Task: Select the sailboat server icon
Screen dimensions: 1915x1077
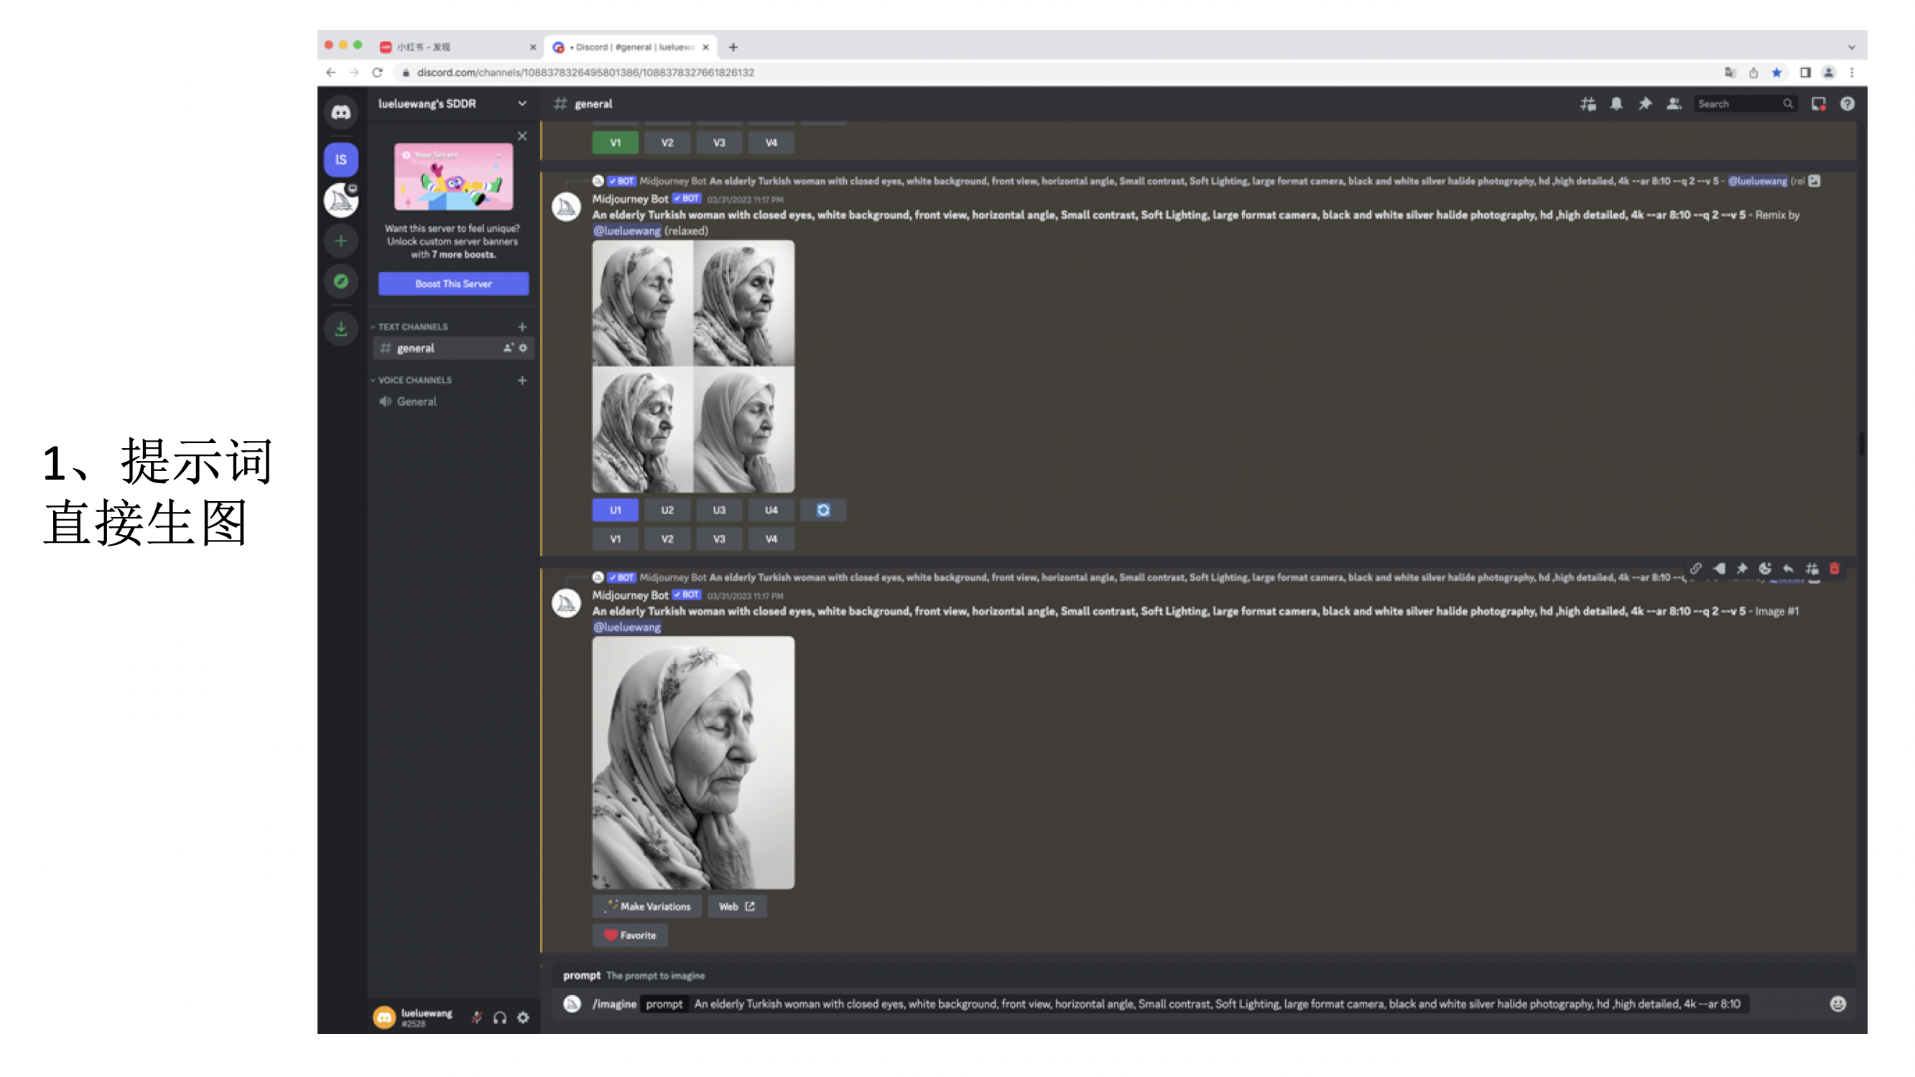Action: point(340,200)
